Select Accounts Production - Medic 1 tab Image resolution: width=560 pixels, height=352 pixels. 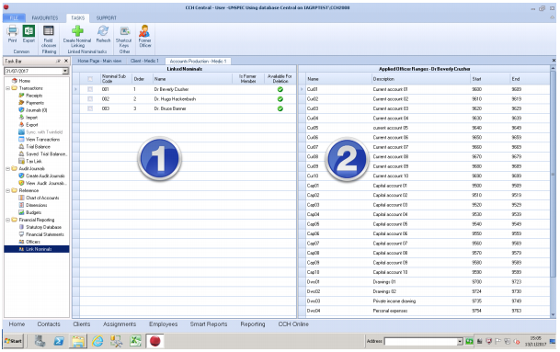click(x=199, y=62)
